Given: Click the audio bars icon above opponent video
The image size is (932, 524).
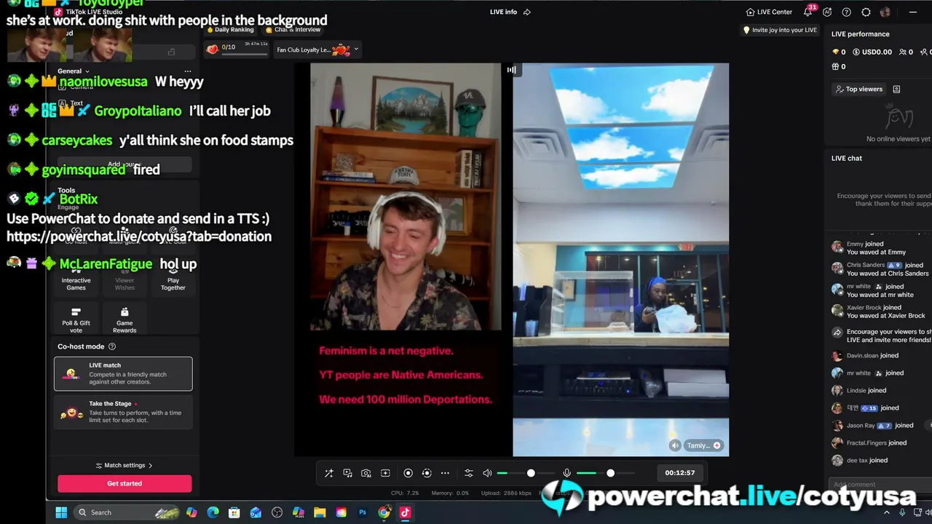Looking at the screenshot, I should point(511,70).
